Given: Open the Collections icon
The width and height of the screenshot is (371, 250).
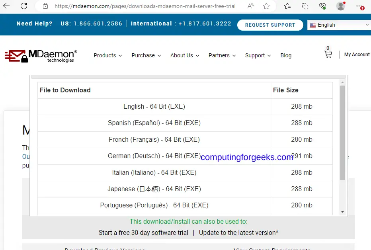Looking at the screenshot, I should (x=305, y=6).
